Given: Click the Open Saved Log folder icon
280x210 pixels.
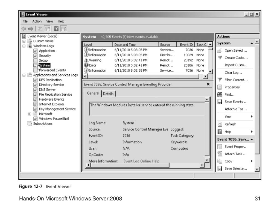Looking at the screenshot, I should [220, 51].
